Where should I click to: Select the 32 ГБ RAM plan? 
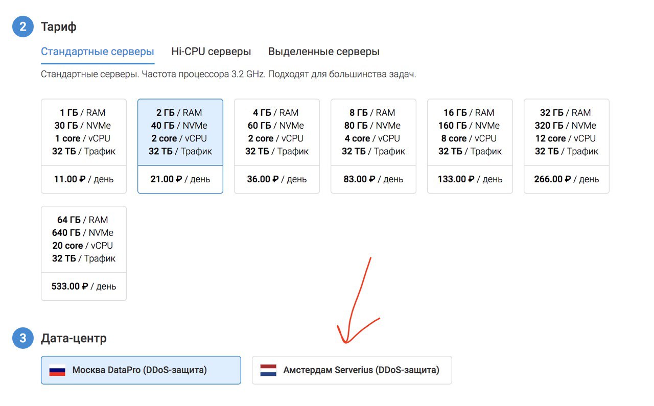[x=567, y=132]
